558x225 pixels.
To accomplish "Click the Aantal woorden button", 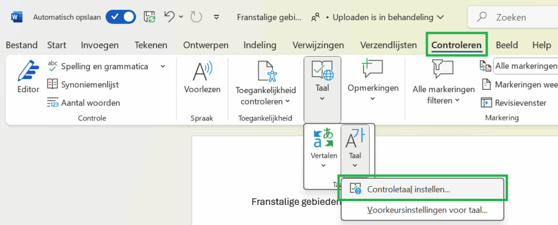I will (83, 103).
